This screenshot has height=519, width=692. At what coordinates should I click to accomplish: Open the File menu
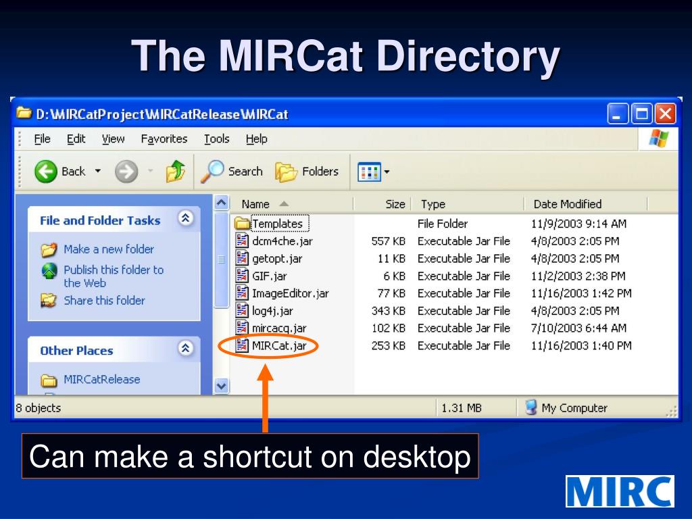[x=43, y=139]
